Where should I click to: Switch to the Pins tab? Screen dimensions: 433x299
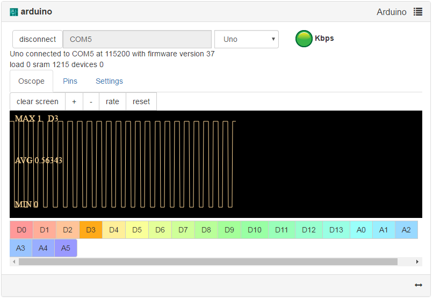70,81
